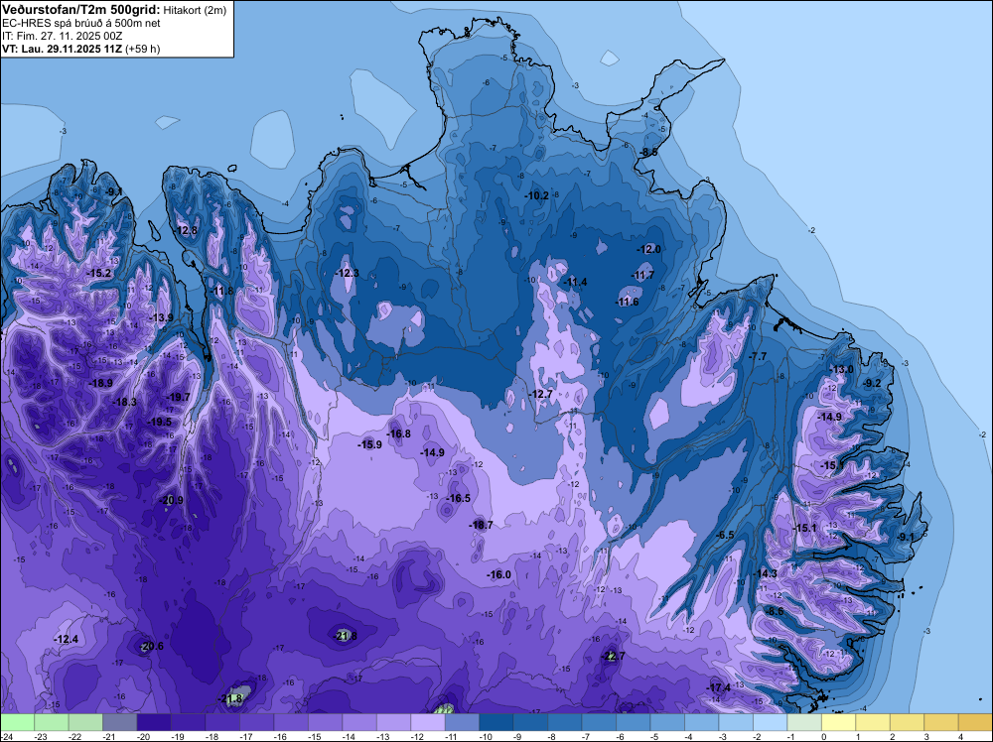Click the -12.4 temperature label
Viewport: 993px width, 742px height.
(x=66, y=640)
